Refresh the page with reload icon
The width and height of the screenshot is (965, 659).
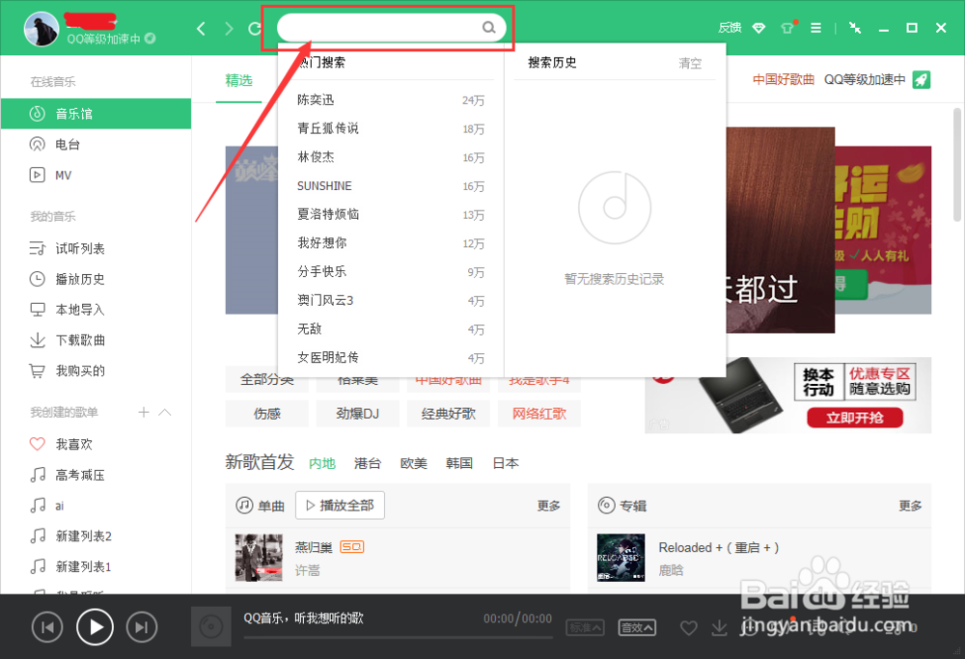click(x=255, y=28)
